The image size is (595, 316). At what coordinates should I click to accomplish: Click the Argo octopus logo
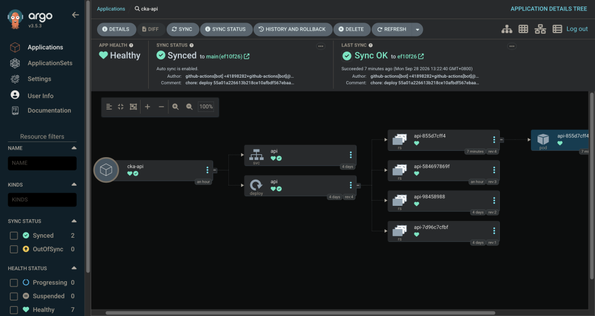coord(15,19)
